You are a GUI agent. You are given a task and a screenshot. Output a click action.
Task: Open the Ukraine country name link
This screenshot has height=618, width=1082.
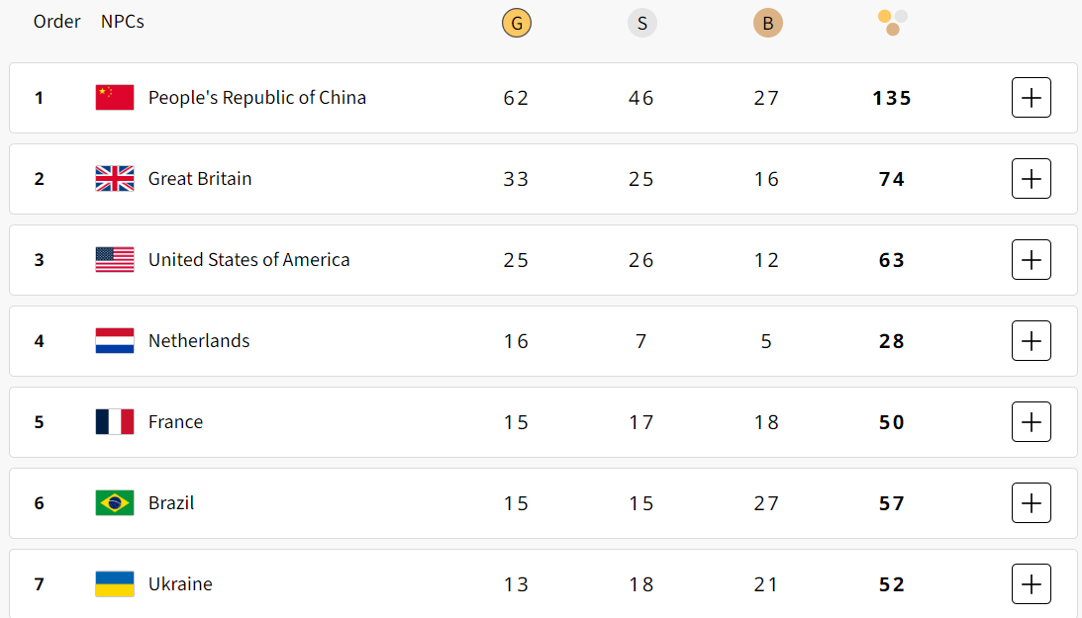[x=180, y=584]
